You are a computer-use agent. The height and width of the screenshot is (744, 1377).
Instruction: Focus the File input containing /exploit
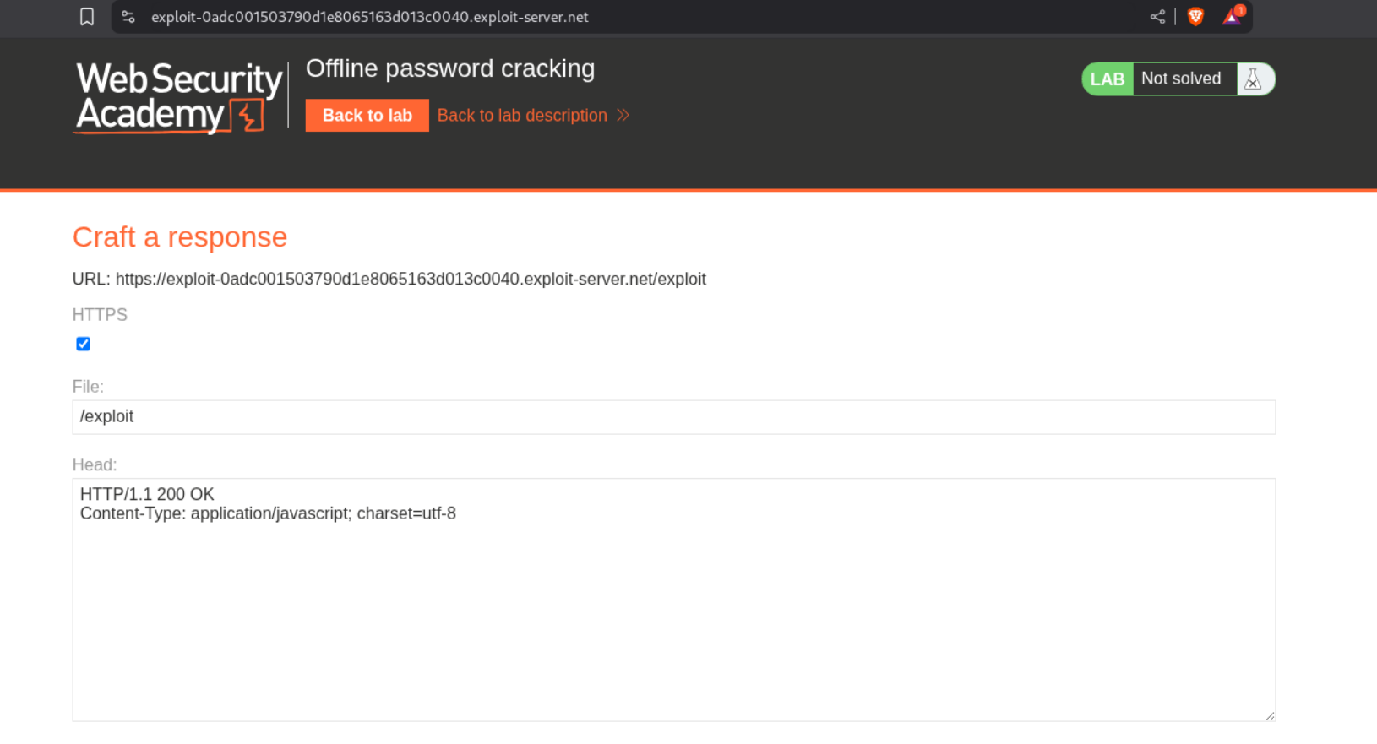[x=673, y=417]
